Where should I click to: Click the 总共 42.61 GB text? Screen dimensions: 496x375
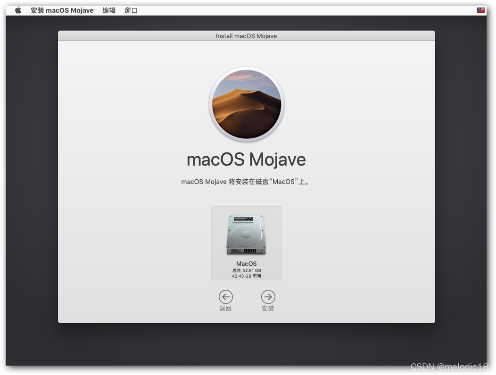tap(247, 271)
